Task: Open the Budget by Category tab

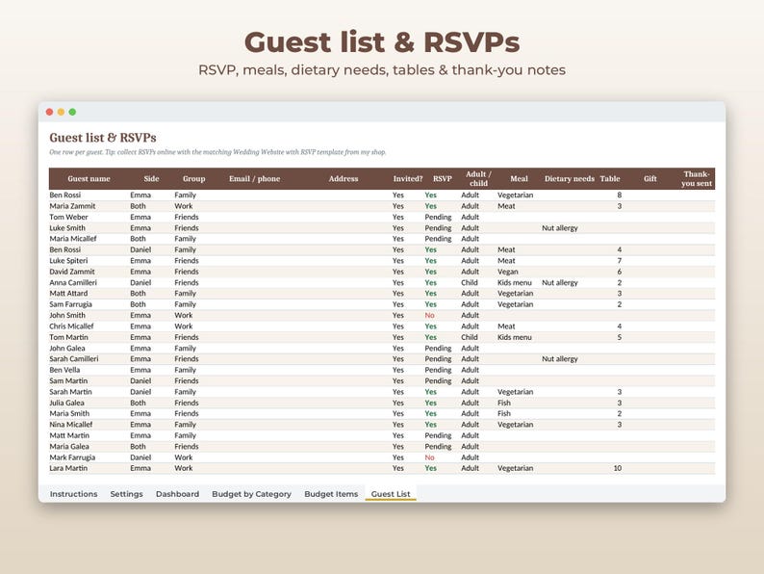Action: (251, 494)
